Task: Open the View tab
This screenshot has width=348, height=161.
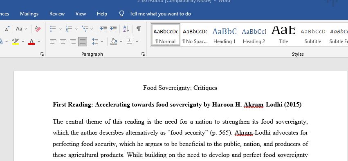Action: tap(81, 14)
